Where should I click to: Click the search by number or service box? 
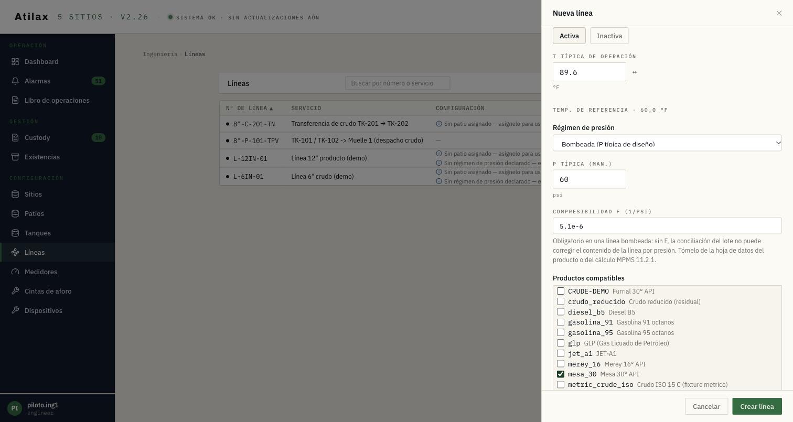click(x=398, y=83)
